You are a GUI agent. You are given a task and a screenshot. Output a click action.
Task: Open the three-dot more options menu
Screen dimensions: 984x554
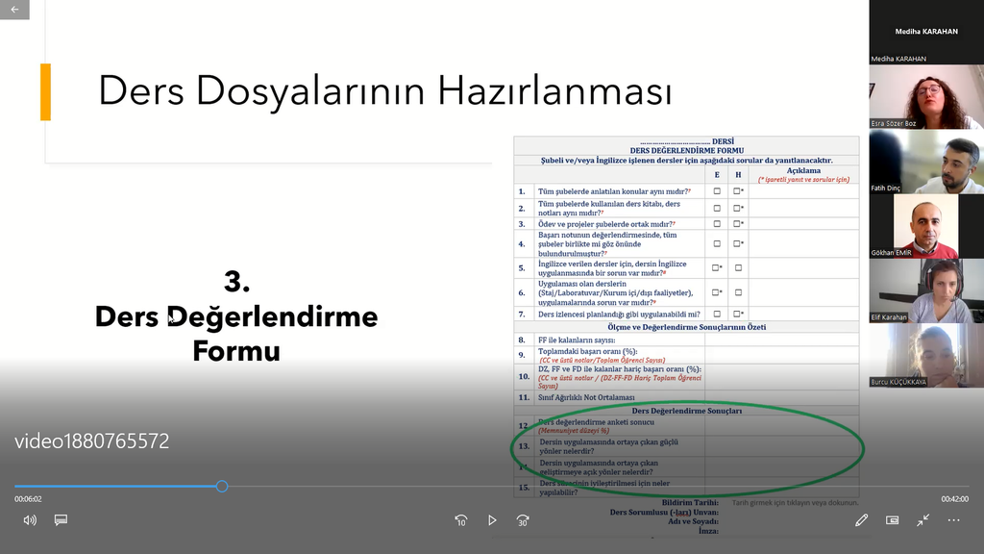click(954, 520)
